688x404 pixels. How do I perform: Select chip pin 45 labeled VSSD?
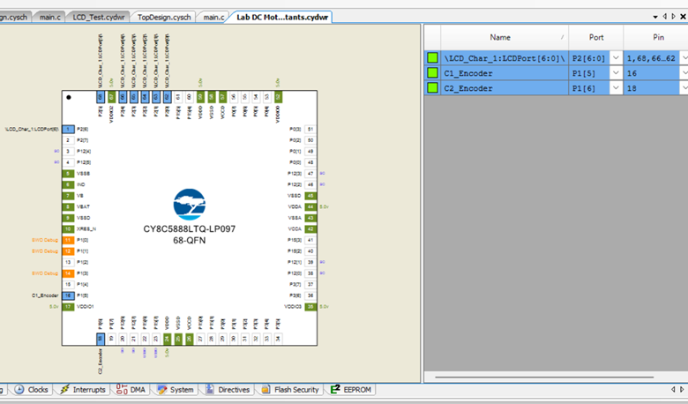coord(310,196)
